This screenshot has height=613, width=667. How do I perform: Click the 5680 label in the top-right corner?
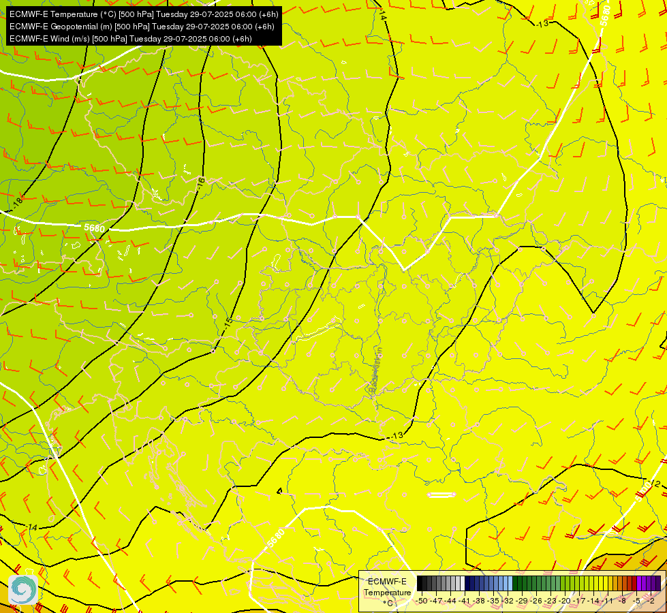(606, 15)
